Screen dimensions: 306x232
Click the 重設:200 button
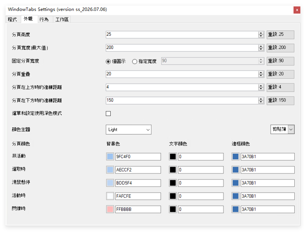coord(281,48)
